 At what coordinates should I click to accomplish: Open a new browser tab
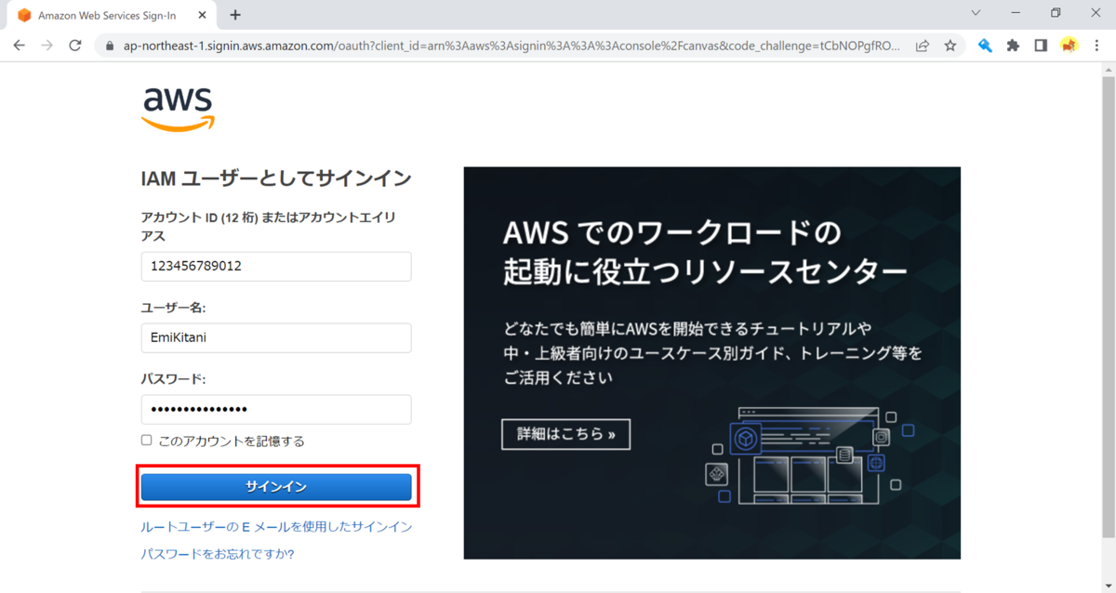235,15
